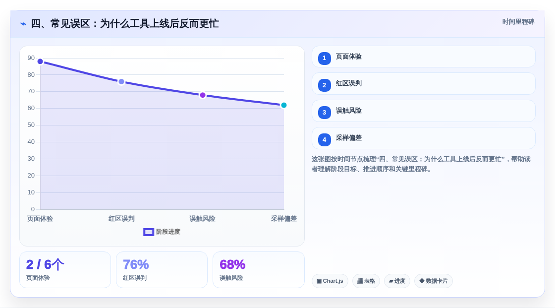
Task: Click the purple 误触风险 data point
Action: click(203, 95)
